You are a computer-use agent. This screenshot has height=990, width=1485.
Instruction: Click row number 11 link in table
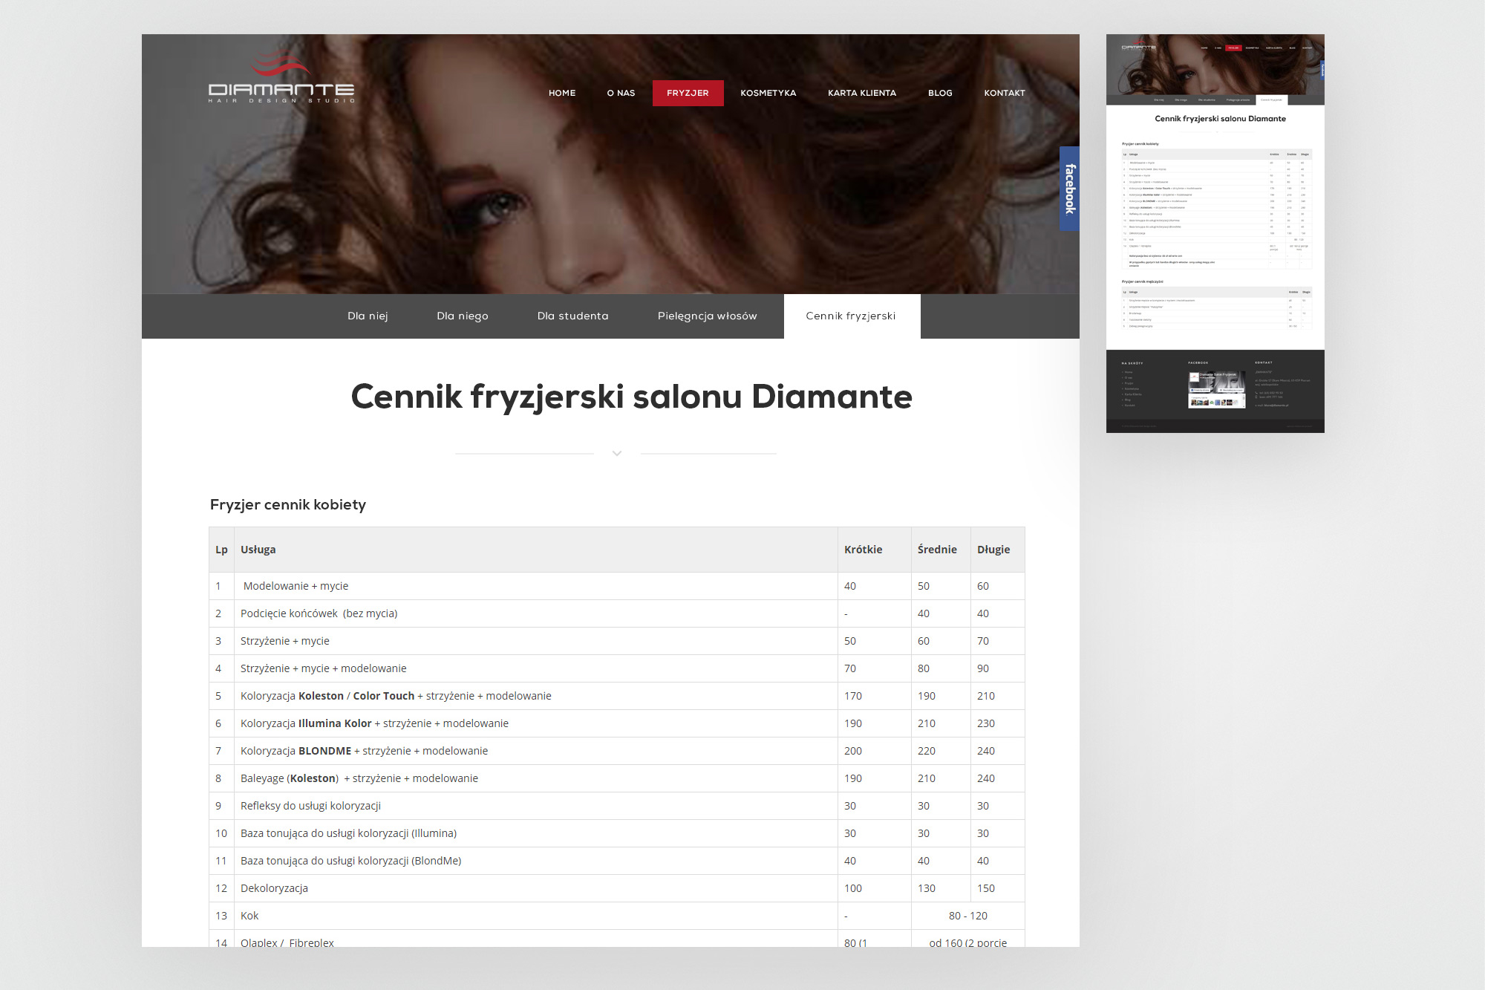(221, 861)
